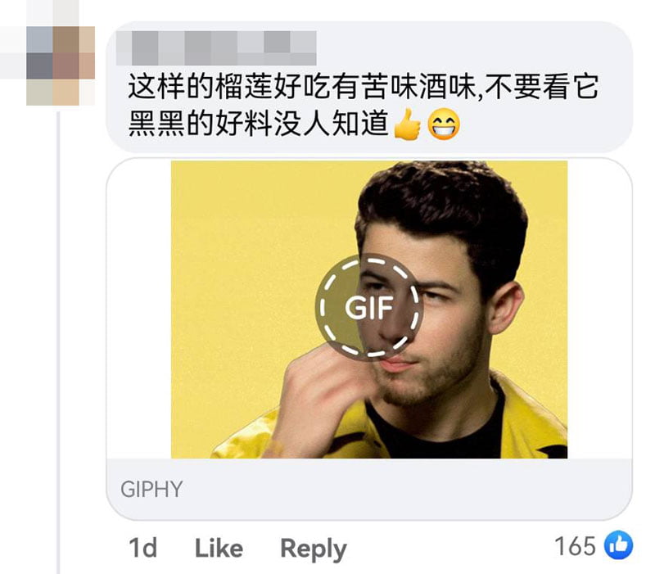Like this durian comment
655x574 pixels.
[219, 549]
